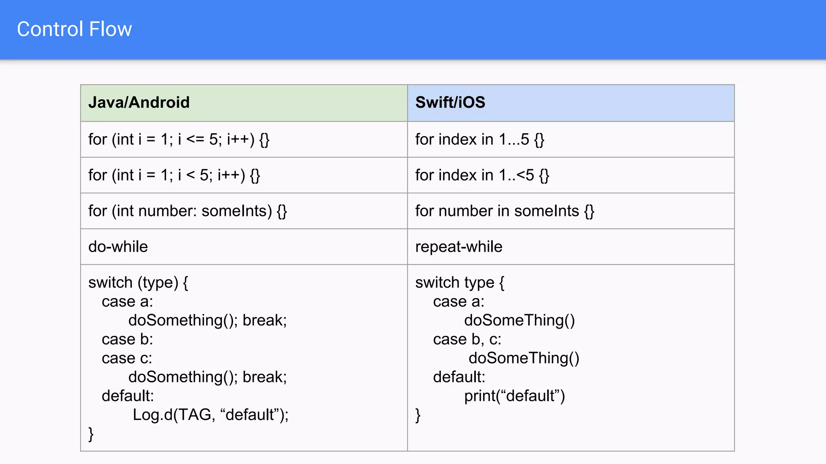This screenshot has width=826, height=464.
Task: Select the Java loop with "i < 5"
Action: point(174,176)
